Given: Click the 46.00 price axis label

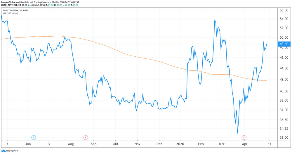Looking at the screenshot, I should pos(284,58).
